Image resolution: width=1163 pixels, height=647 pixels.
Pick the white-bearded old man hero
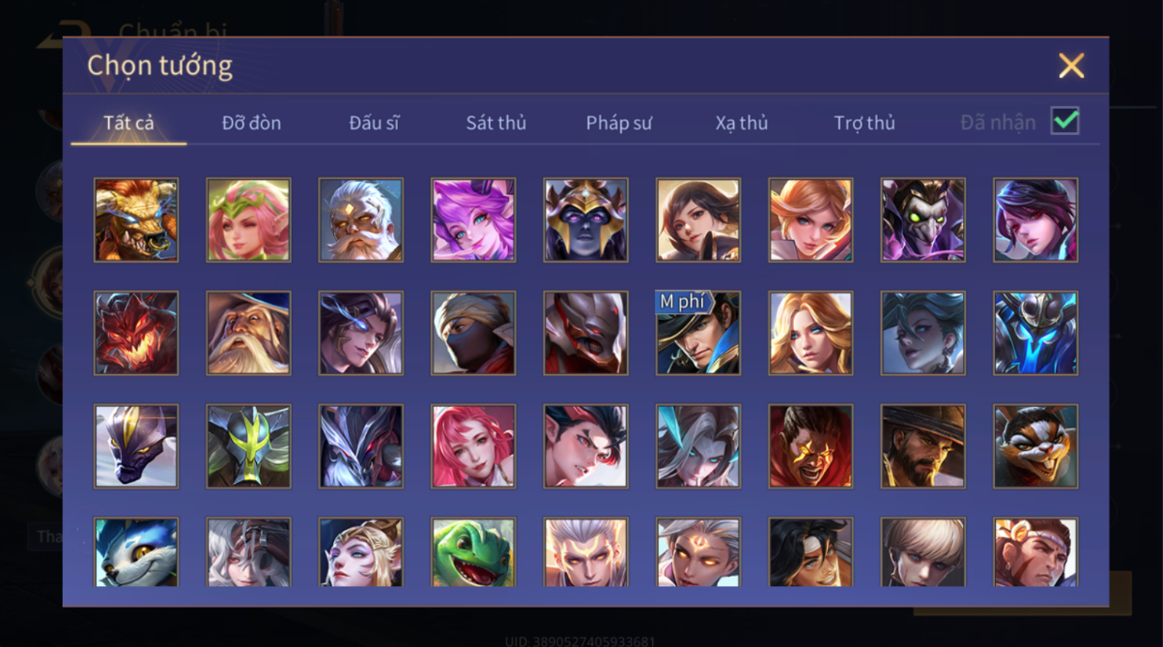point(360,220)
